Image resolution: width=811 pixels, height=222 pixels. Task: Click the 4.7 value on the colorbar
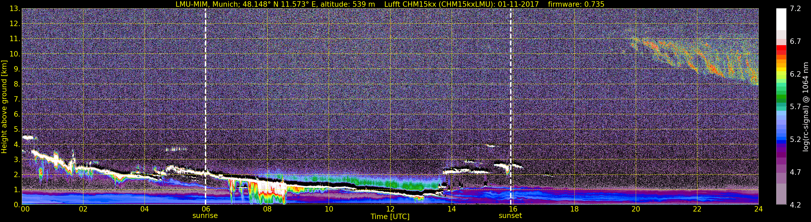tap(795, 172)
